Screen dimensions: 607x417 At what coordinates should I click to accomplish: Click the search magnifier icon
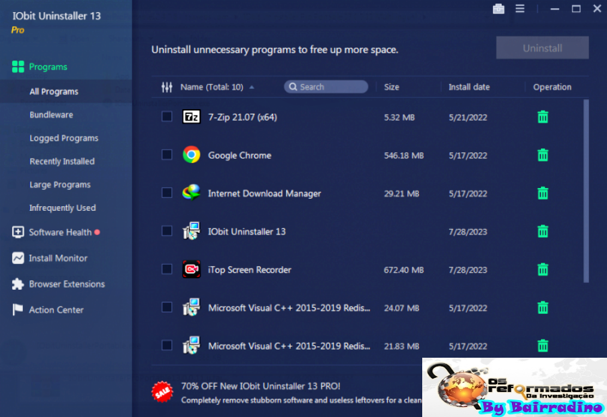[293, 87]
